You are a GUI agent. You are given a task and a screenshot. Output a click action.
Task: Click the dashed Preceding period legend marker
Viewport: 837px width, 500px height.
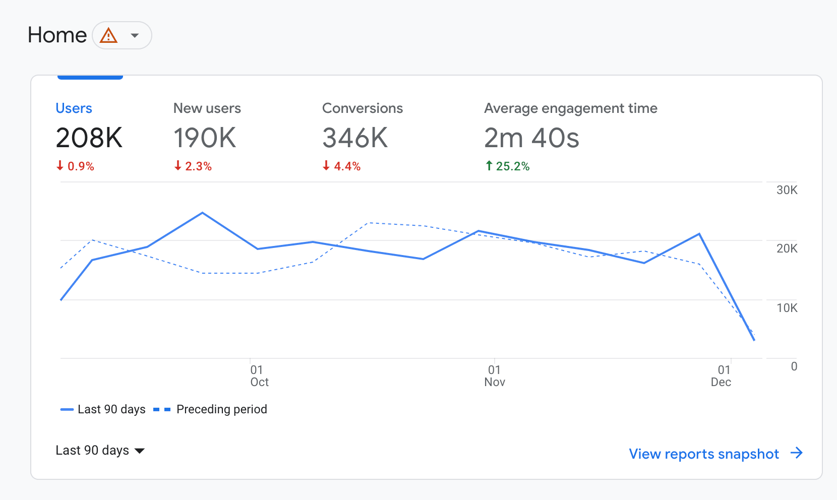click(x=162, y=409)
